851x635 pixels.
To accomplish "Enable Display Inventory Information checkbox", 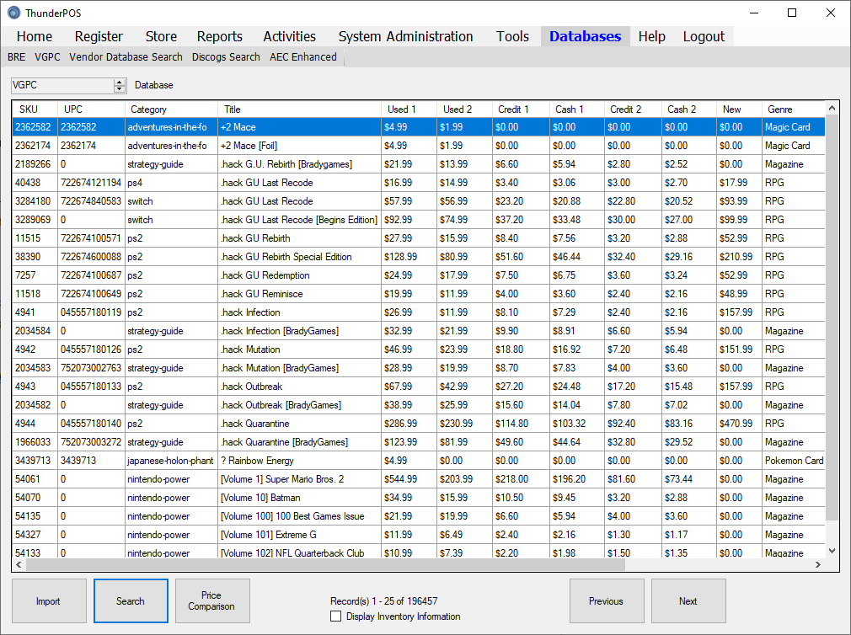I will pyautogui.click(x=336, y=616).
